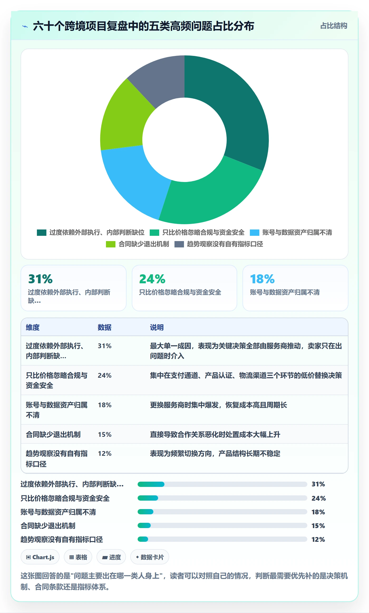Select the 24% cell in the table
This screenshot has height=613, width=369.
(x=105, y=375)
